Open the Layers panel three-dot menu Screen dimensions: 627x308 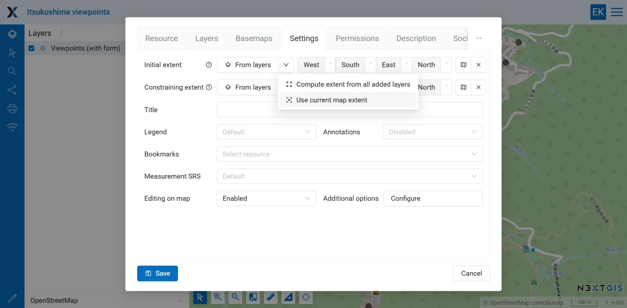61,33
